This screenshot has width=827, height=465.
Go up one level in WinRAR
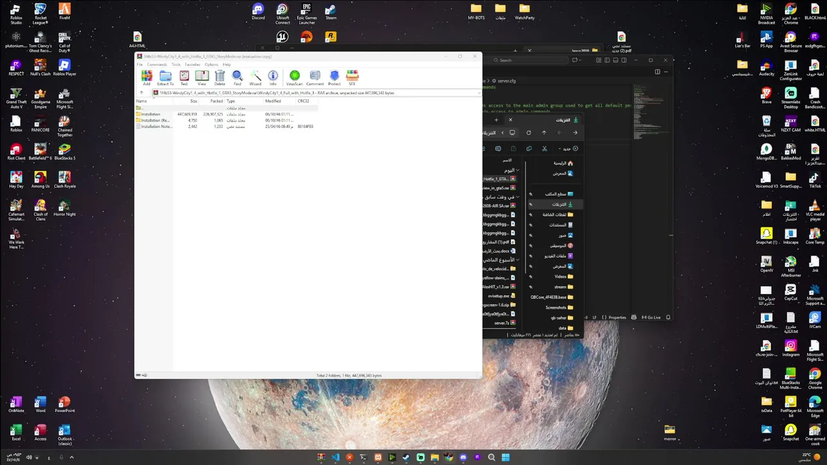pyautogui.click(x=141, y=93)
